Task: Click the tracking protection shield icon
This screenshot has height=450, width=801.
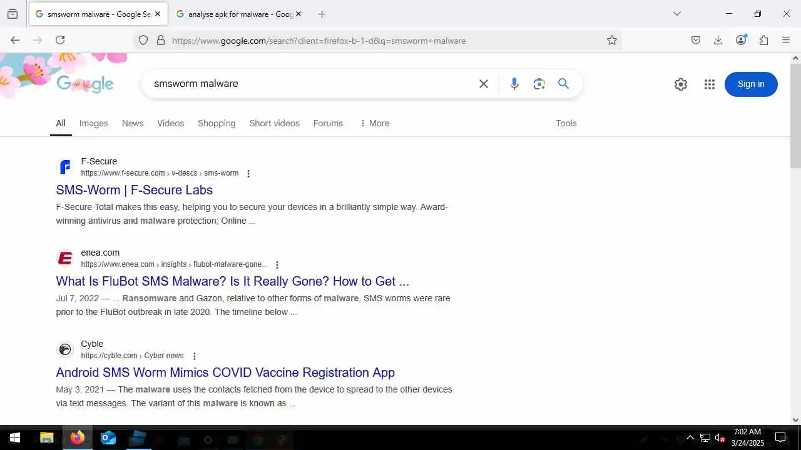Action: point(143,40)
